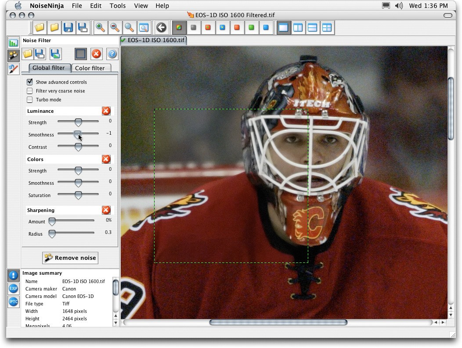Open the Edit menu
This screenshot has height=348, width=462.
tap(96, 6)
